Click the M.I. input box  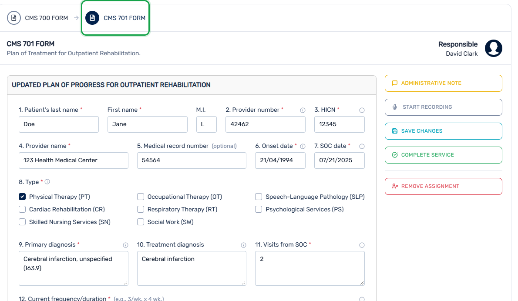pos(206,124)
